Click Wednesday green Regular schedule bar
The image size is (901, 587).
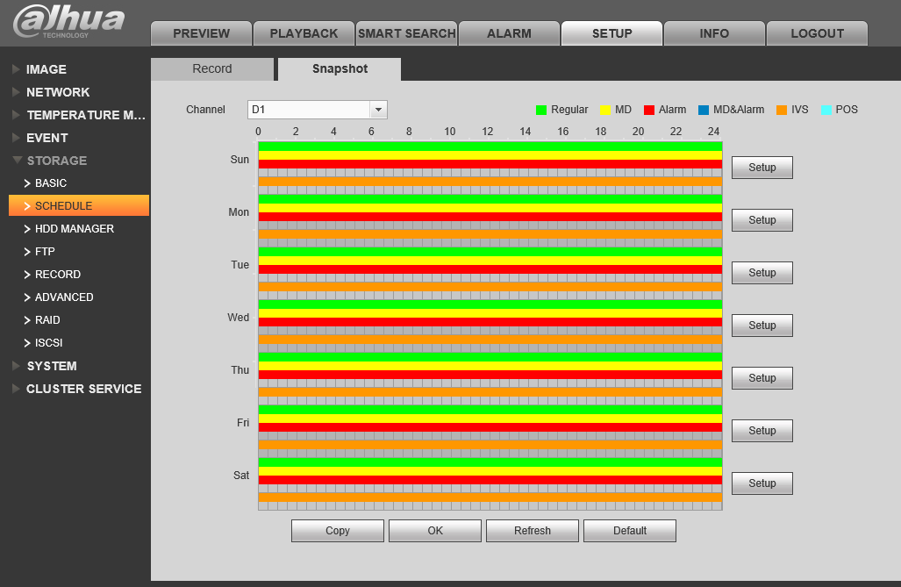(x=490, y=304)
